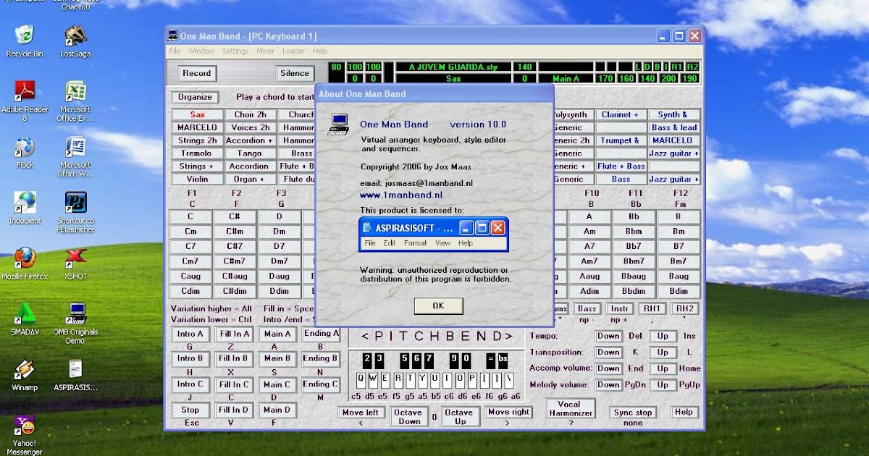Click the A JOVEM GUARDA.sty style display
The image size is (869, 456).
[x=453, y=67]
